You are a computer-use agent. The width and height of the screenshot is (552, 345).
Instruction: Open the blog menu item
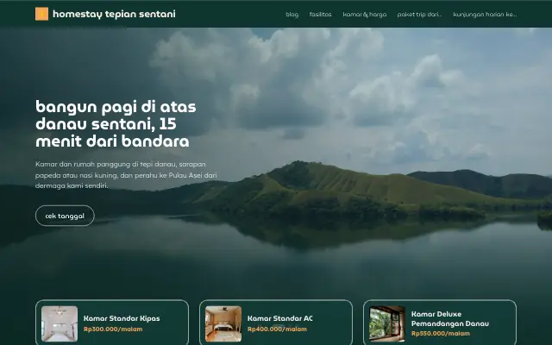coord(292,15)
